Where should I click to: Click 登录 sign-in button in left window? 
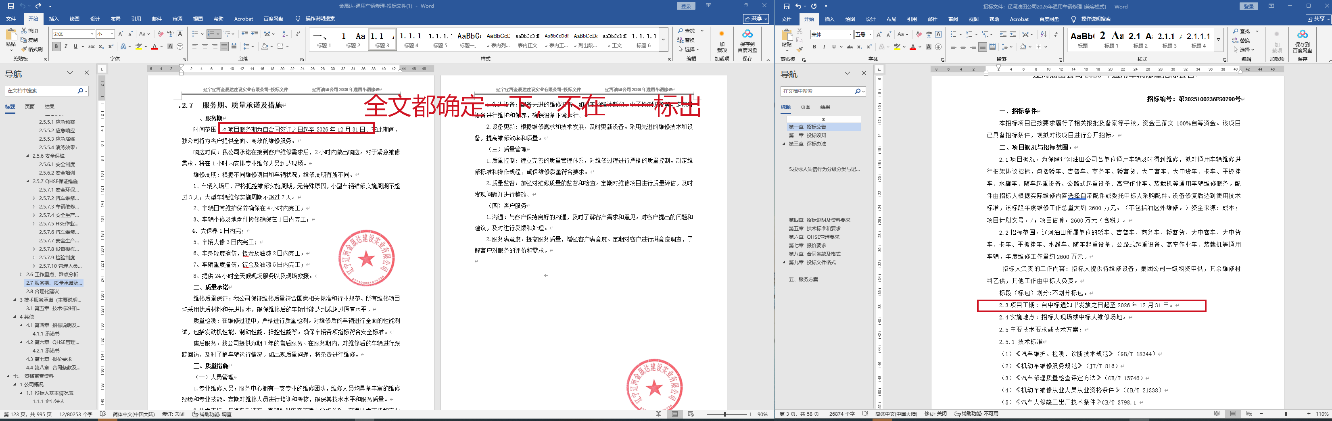tap(686, 6)
